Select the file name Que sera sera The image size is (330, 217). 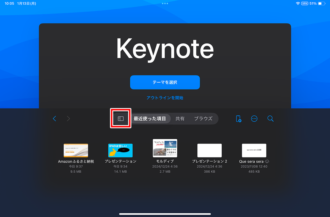click(x=251, y=161)
